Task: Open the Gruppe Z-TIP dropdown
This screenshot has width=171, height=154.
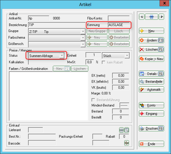Action: click(x=83, y=31)
